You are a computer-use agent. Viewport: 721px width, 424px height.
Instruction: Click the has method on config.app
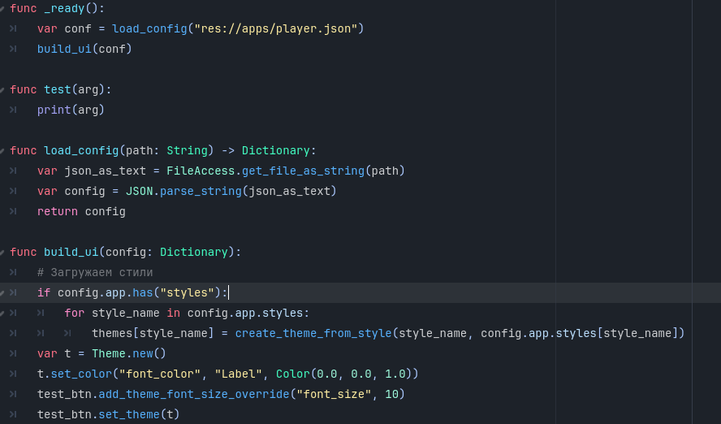click(143, 292)
